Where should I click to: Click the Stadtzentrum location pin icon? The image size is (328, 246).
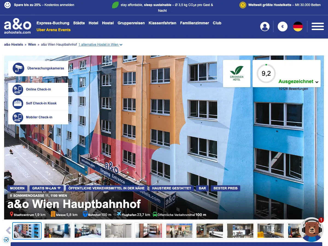[x=11, y=214]
